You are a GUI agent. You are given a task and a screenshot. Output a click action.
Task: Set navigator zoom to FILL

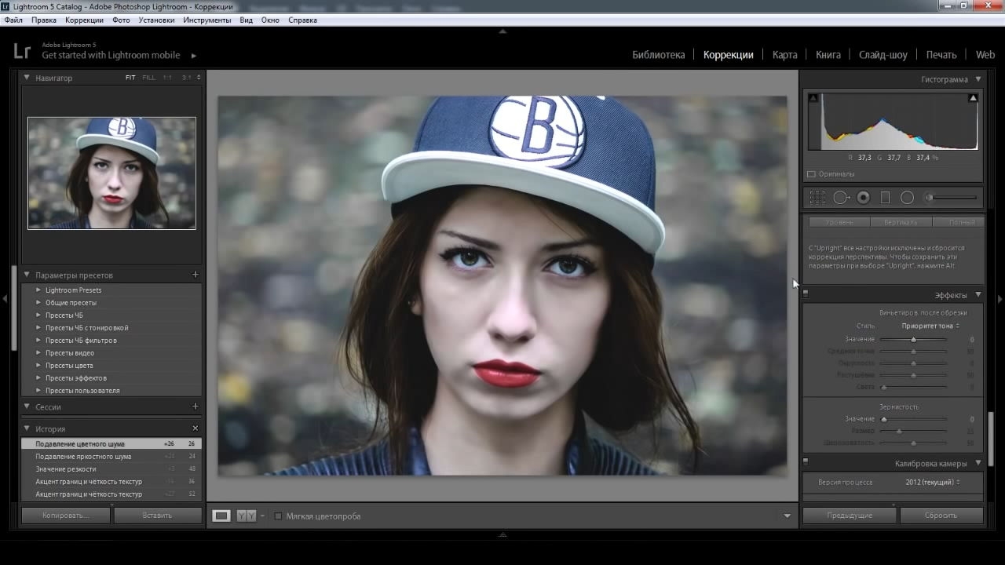coord(148,78)
